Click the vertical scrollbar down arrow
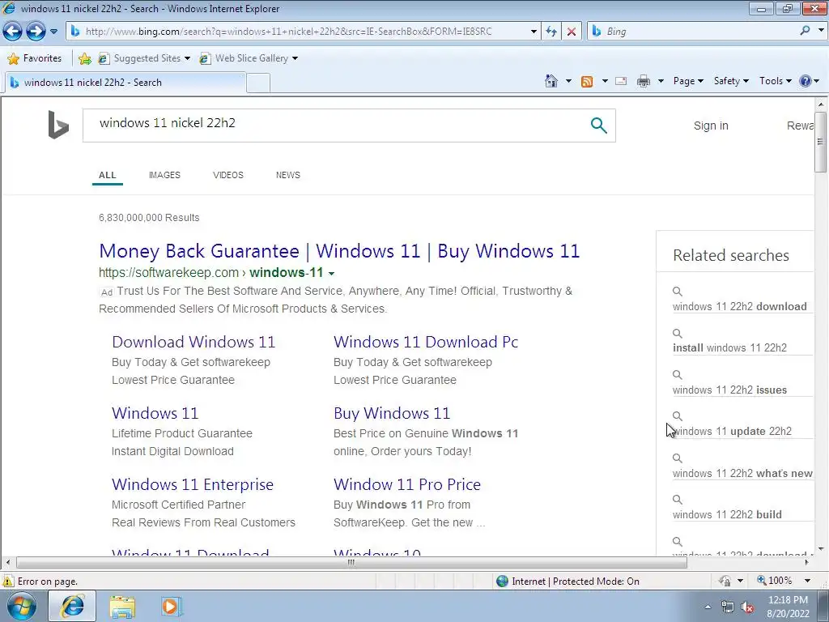829x622 pixels. pyautogui.click(x=821, y=549)
